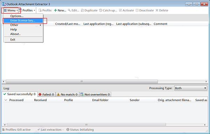This screenshot has width=210, height=134.
Task: Click Last application (subseq... column header
Action: click(x=134, y=24)
